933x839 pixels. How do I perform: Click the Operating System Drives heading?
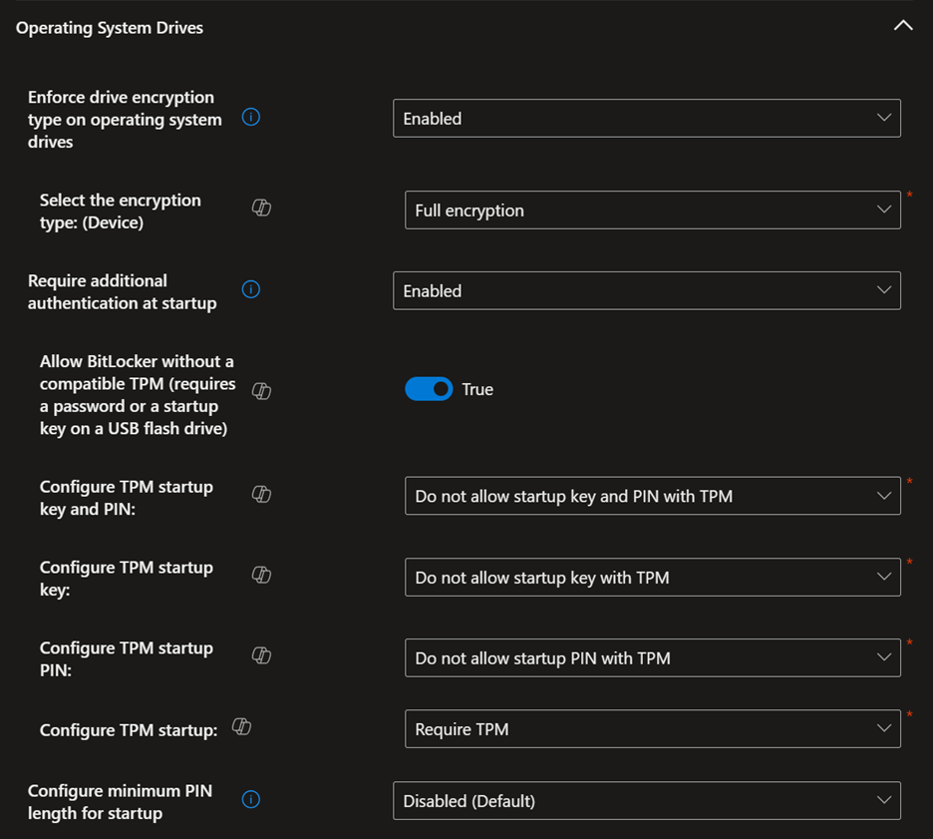(x=110, y=28)
